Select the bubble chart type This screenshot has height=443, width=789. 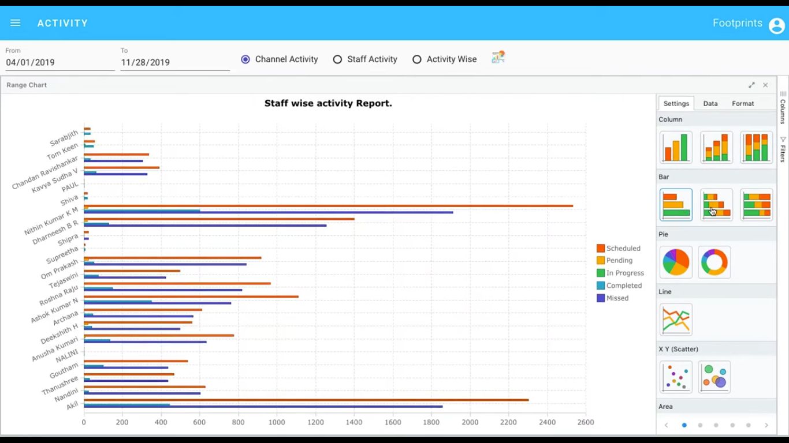click(714, 377)
